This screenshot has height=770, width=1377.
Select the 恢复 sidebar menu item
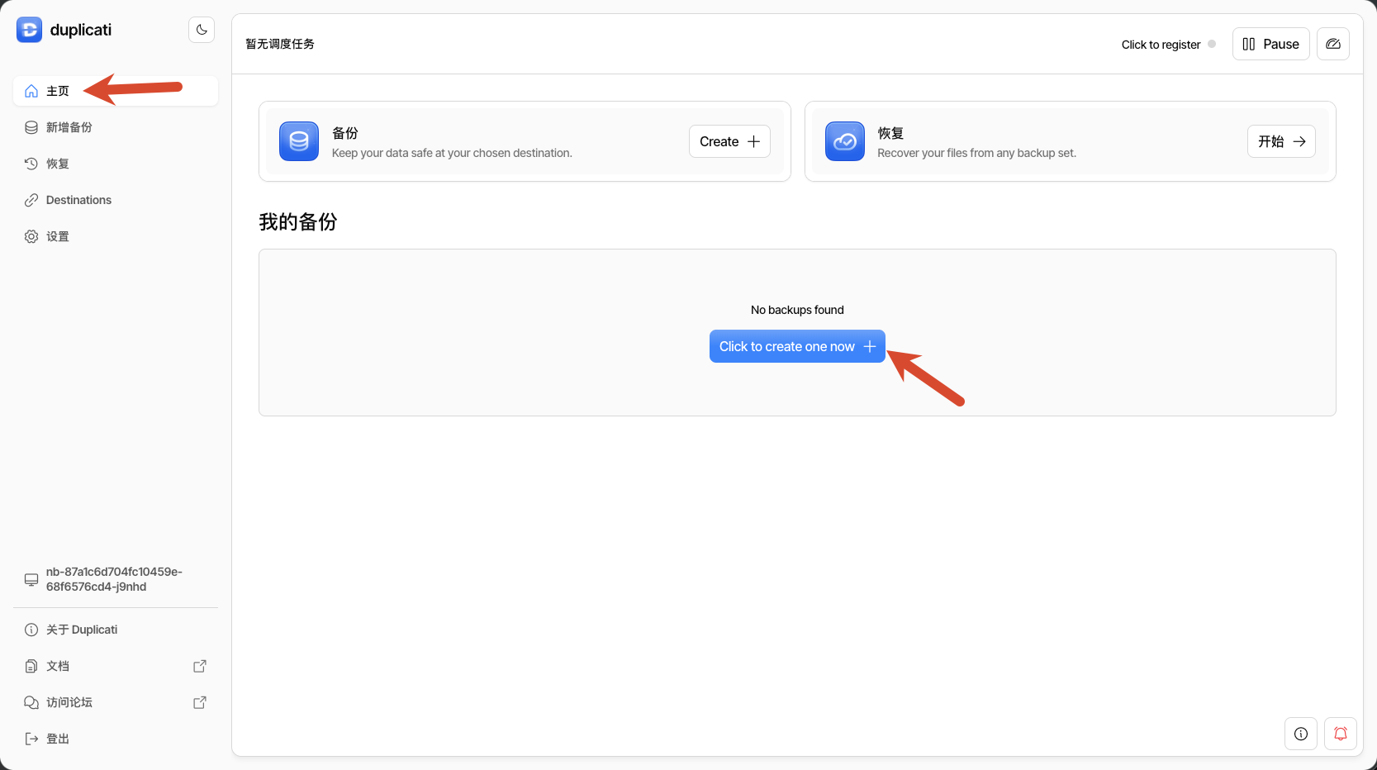click(116, 164)
